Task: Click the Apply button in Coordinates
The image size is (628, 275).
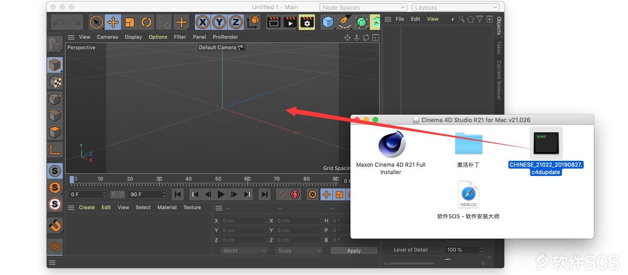Action: coord(354,251)
